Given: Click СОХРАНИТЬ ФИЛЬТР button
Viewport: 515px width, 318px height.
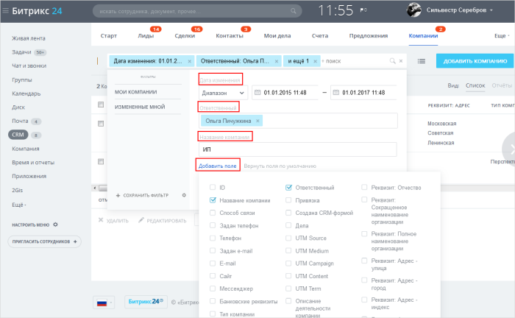Looking at the screenshot, I should click(x=142, y=196).
